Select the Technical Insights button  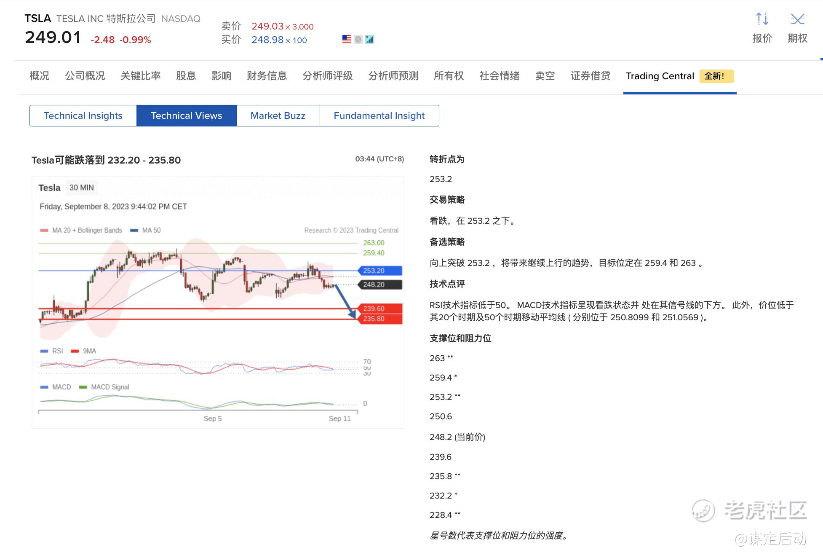point(83,115)
